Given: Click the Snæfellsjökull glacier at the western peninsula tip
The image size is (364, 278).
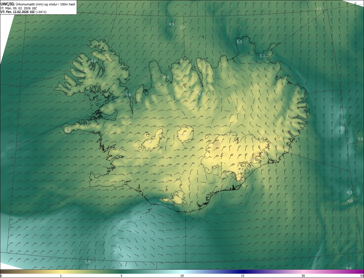Looking at the screenshot, I should coord(67,130).
